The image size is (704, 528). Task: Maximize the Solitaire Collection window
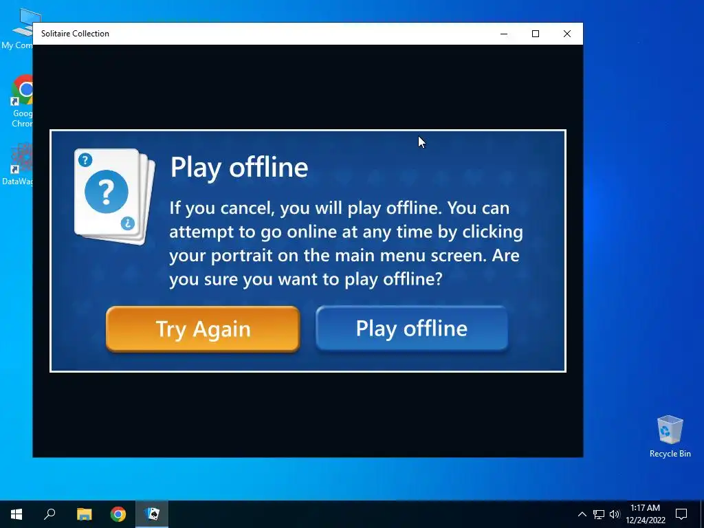coord(535,34)
